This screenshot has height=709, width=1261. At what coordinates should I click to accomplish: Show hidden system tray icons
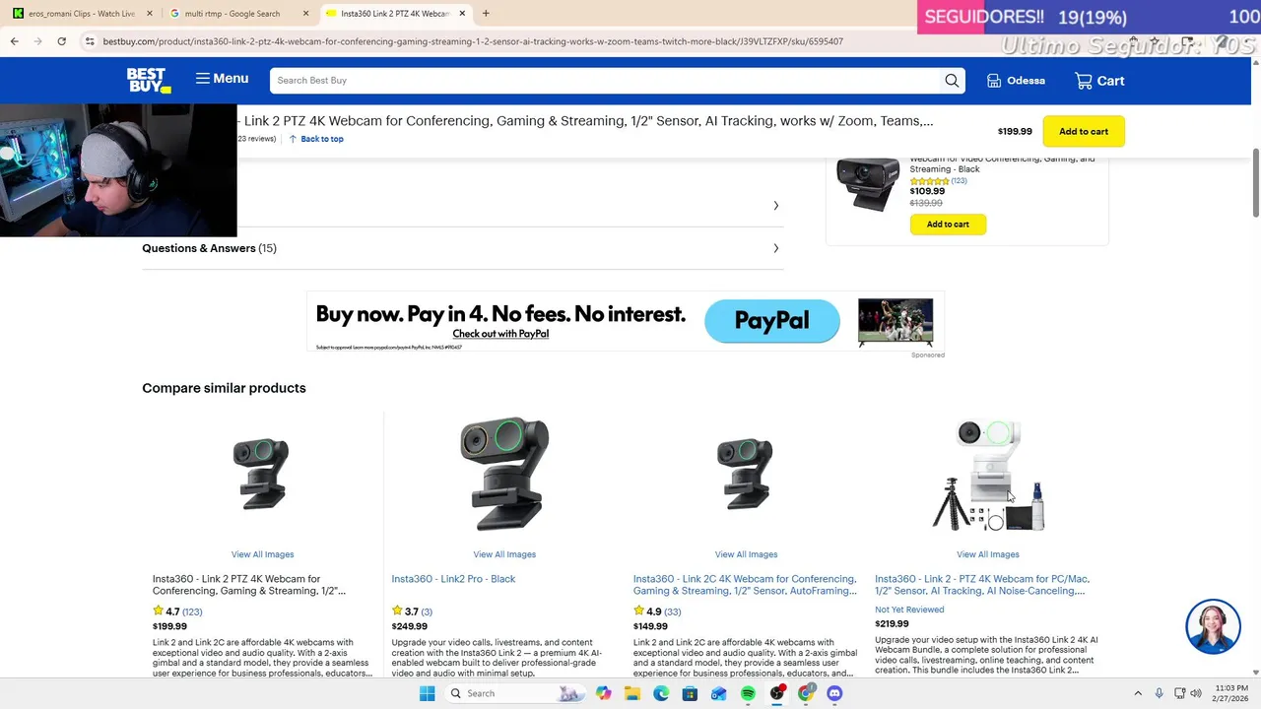[1138, 693]
